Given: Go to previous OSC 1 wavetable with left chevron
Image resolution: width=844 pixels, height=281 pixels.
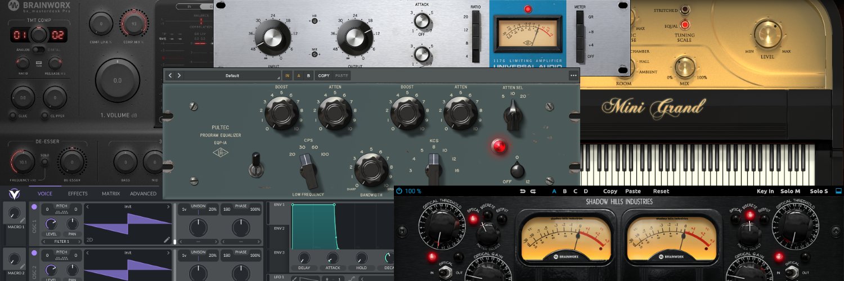Looking at the screenshot, I should (x=87, y=207).
